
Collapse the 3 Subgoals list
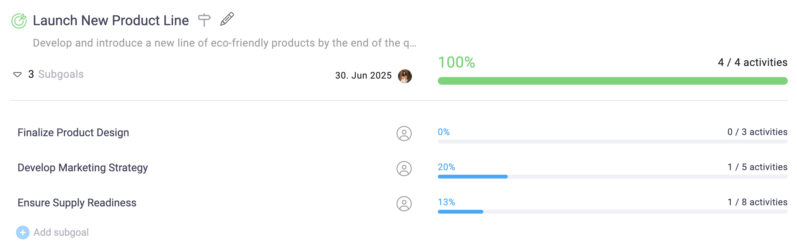(18, 74)
